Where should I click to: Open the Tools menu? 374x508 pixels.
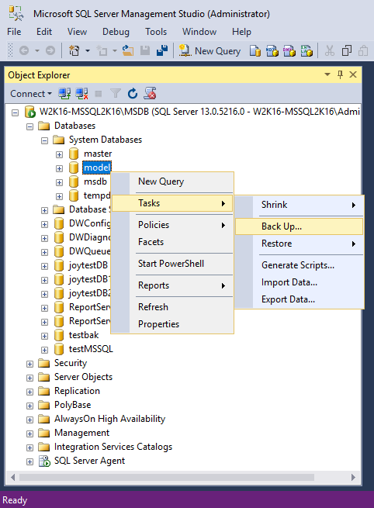pyautogui.click(x=156, y=32)
